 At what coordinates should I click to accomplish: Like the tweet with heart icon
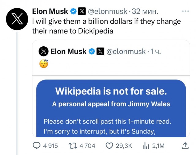pyautogui.click(x=109, y=146)
